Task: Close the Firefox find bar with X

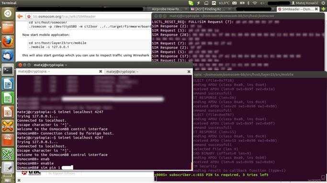Action: pos(19,181)
